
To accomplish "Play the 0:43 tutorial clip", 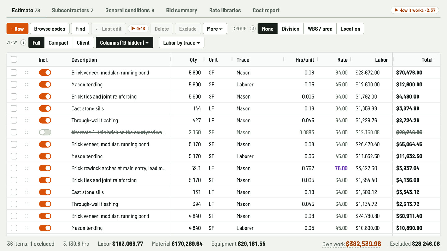I will pyautogui.click(x=138, y=29).
